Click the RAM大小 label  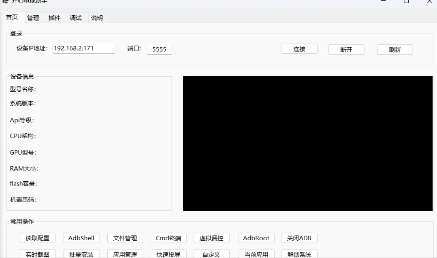(x=24, y=169)
